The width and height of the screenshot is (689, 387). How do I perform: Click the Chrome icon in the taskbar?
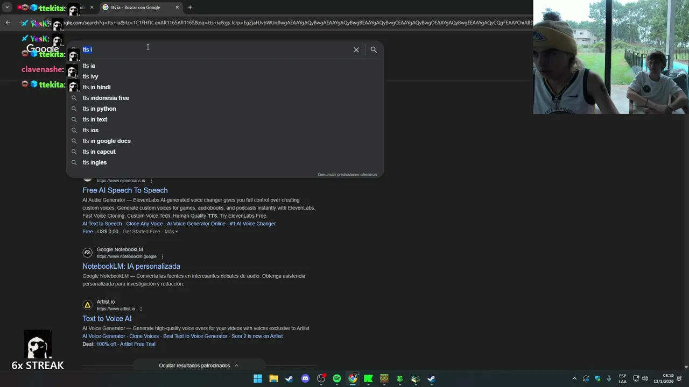tap(353, 378)
